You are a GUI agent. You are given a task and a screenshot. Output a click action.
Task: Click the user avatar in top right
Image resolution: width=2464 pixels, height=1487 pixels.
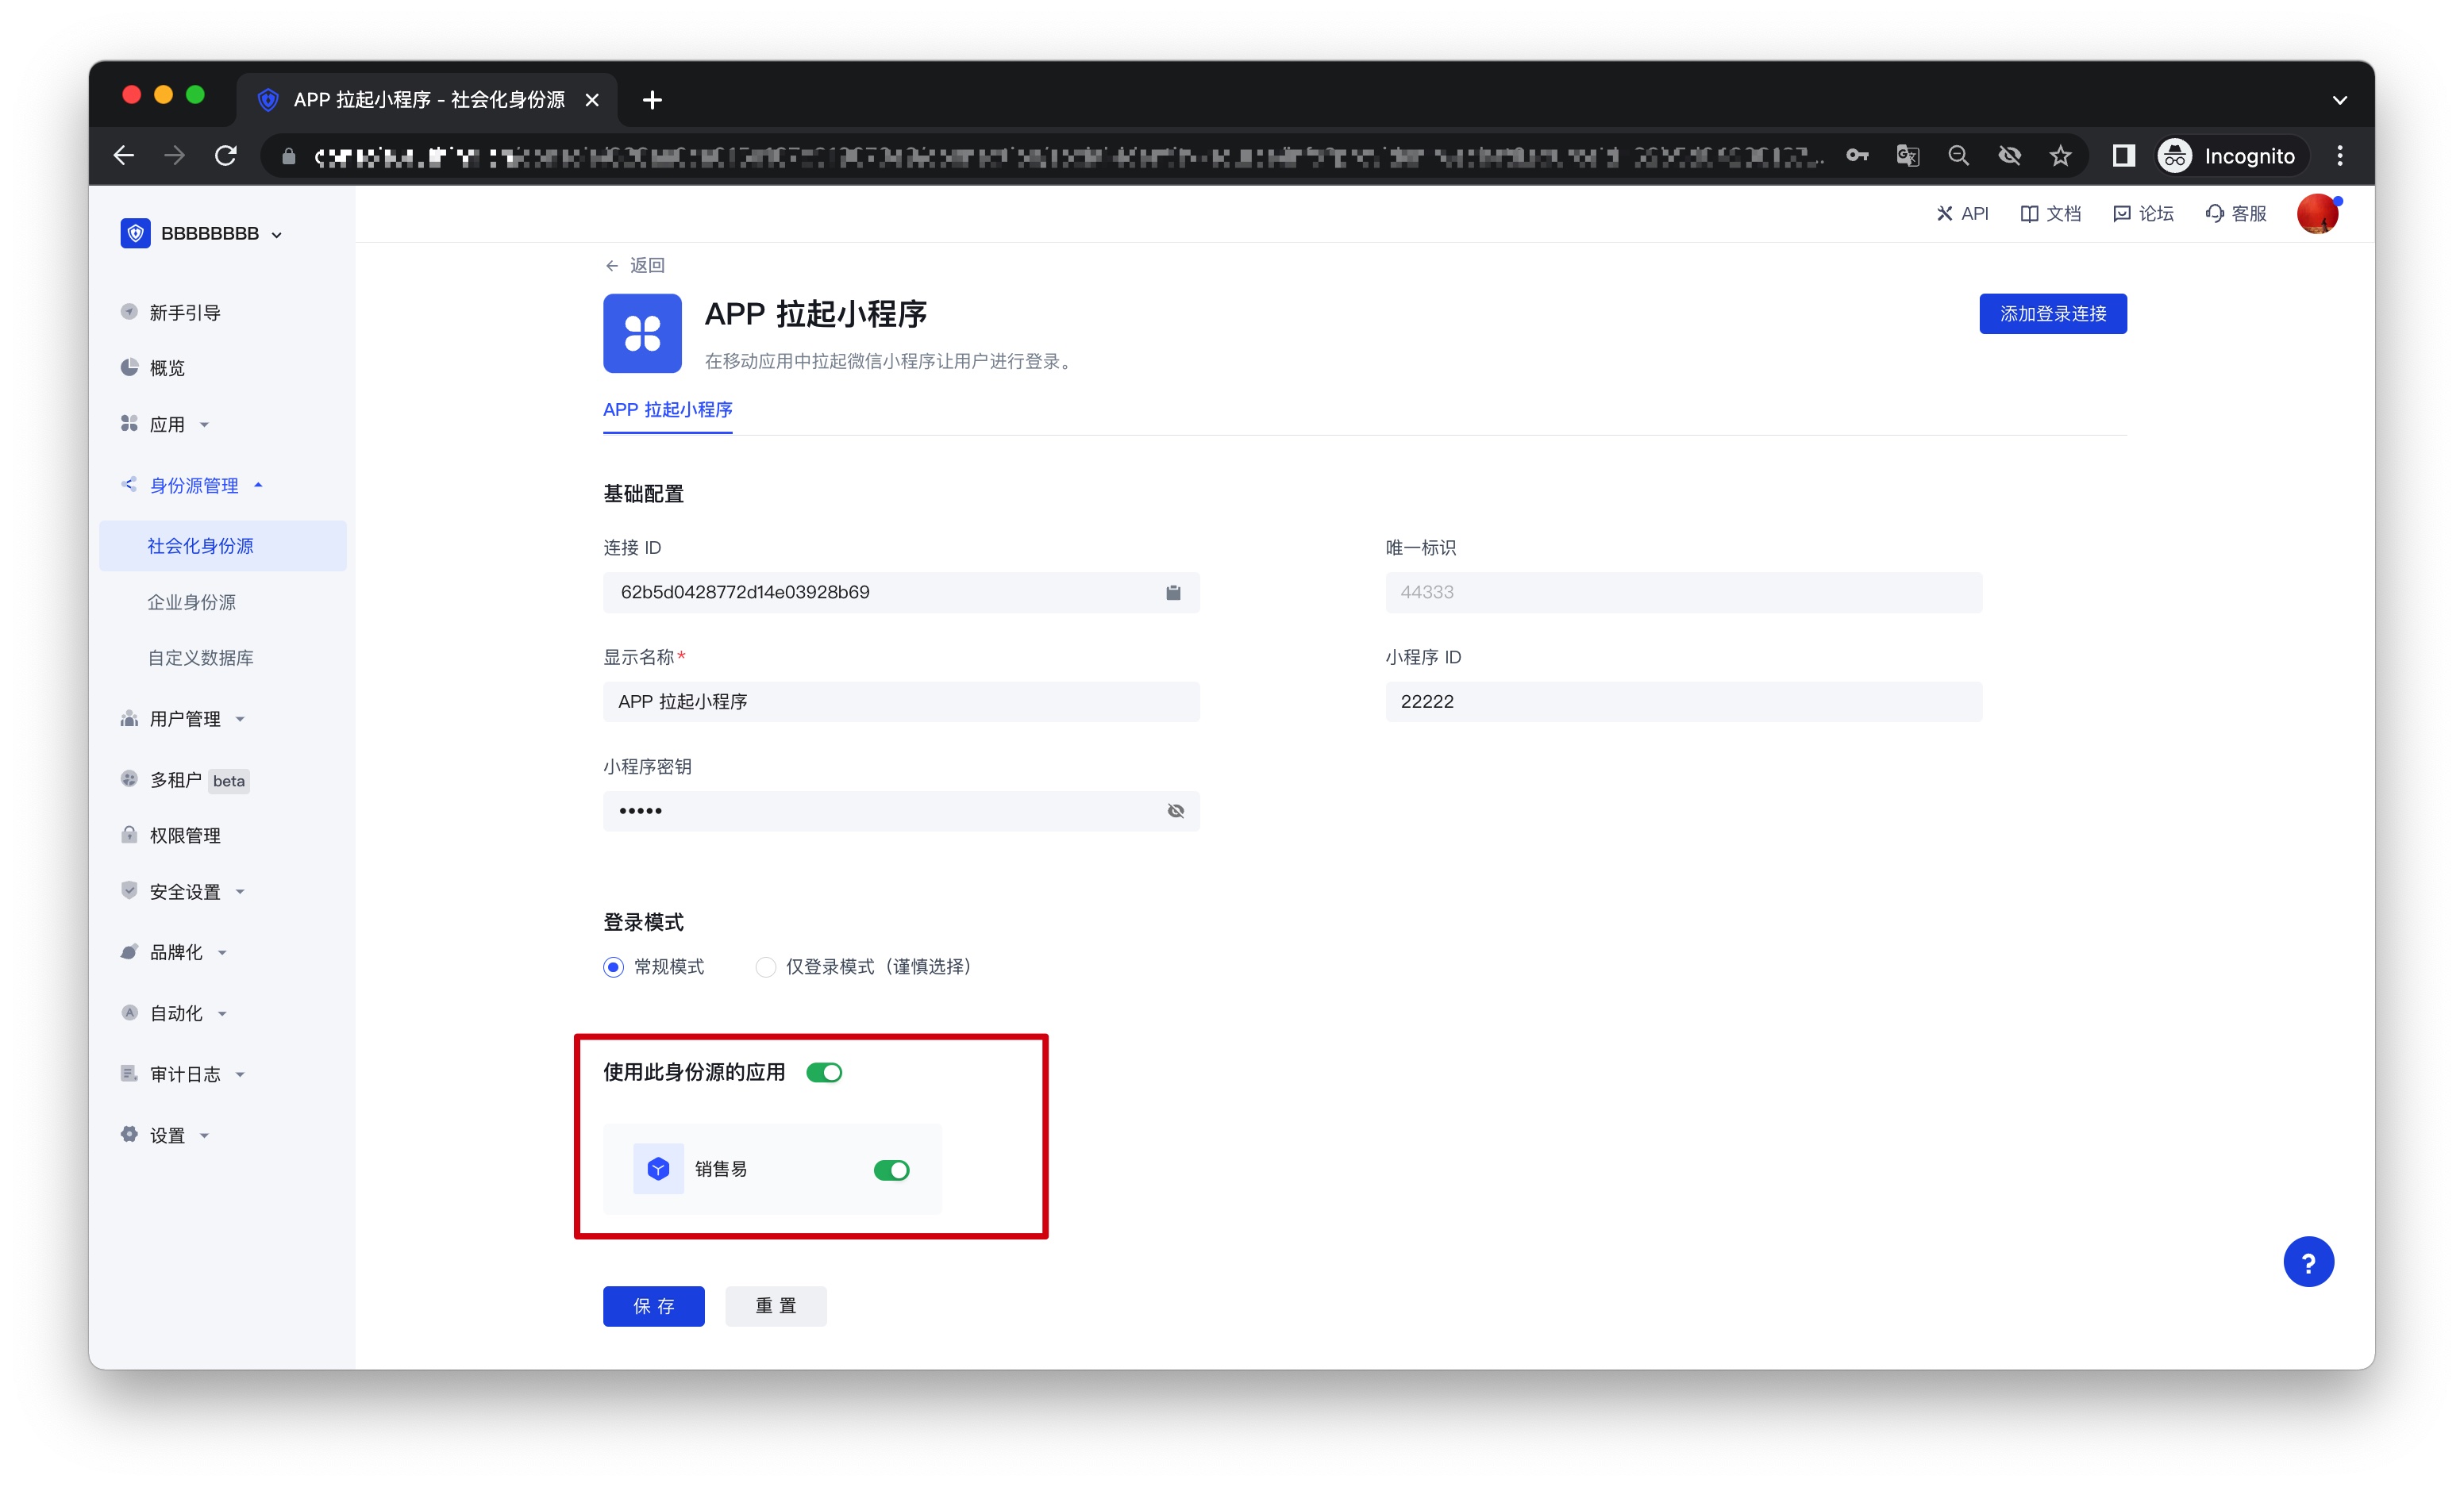pos(2316,214)
